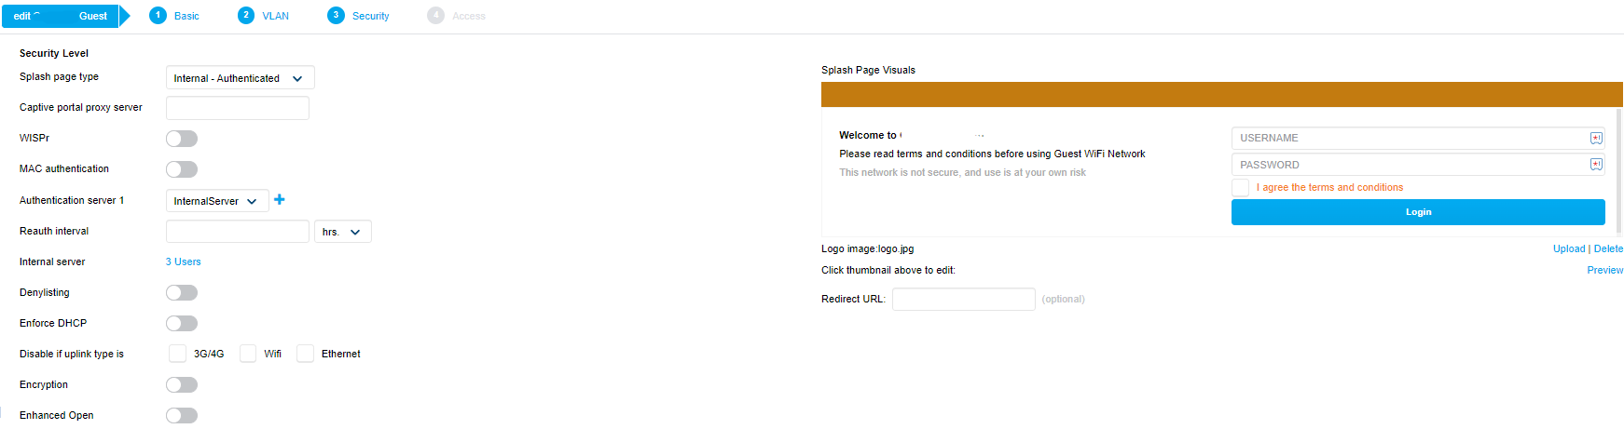Switch to the VLAN step tab
This screenshot has width=1624, height=429.
tap(275, 16)
